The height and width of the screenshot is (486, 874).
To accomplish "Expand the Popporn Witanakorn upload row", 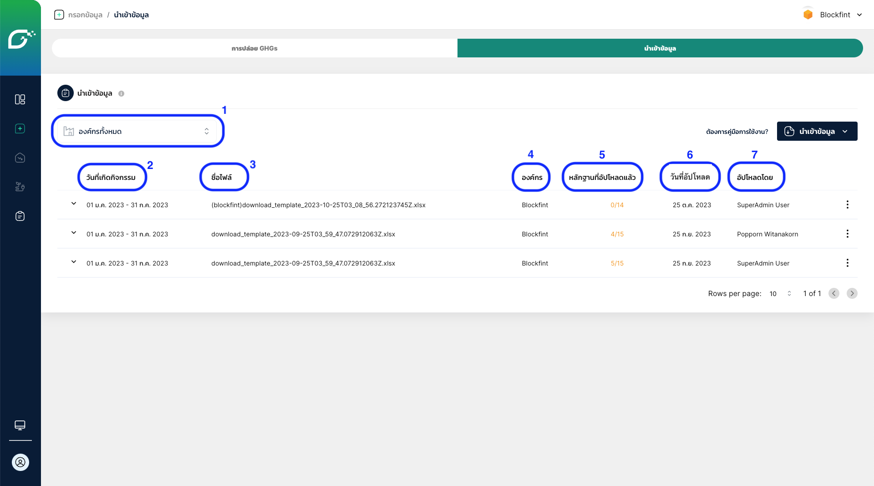I will point(74,233).
